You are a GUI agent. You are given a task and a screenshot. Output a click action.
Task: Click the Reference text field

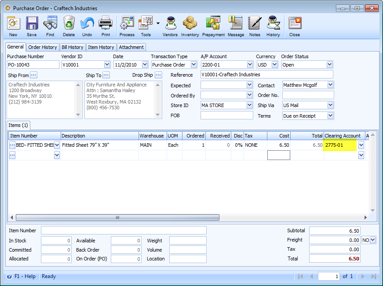(x=267, y=74)
